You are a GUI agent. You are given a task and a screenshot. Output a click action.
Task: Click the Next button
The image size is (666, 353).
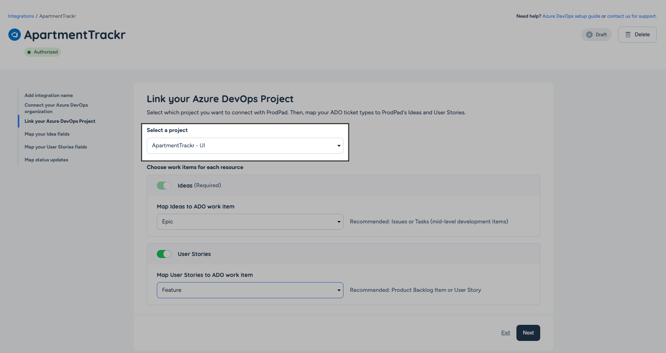point(528,333)
